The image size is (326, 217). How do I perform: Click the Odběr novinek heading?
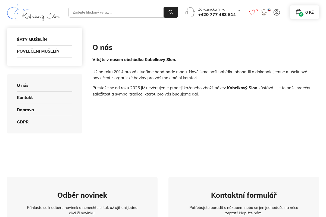coord(82,195)
